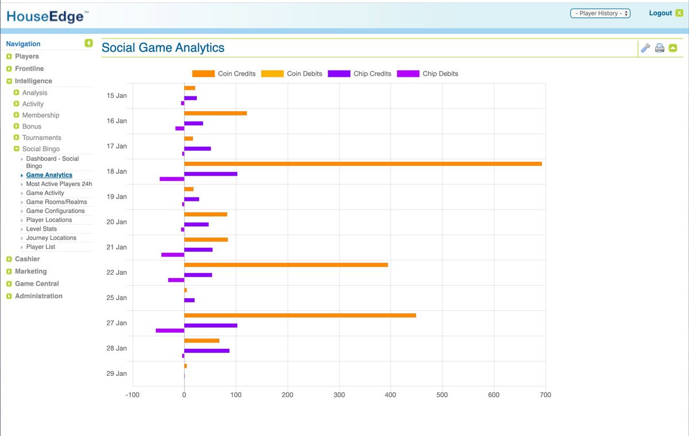This screenshot has height=436, width=689.
Task: Click the Administration menu label
Action: [x=38, y=296]
